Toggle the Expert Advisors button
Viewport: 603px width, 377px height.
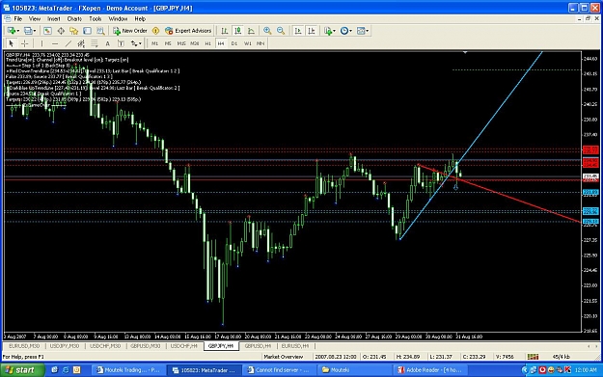tap(188, 31)
